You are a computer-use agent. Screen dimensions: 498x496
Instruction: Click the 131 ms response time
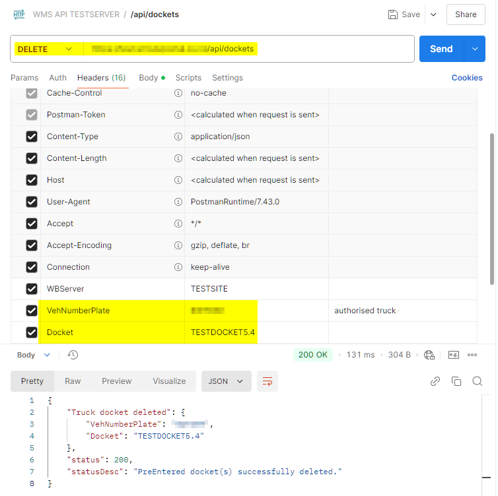(x=361, y=355)
